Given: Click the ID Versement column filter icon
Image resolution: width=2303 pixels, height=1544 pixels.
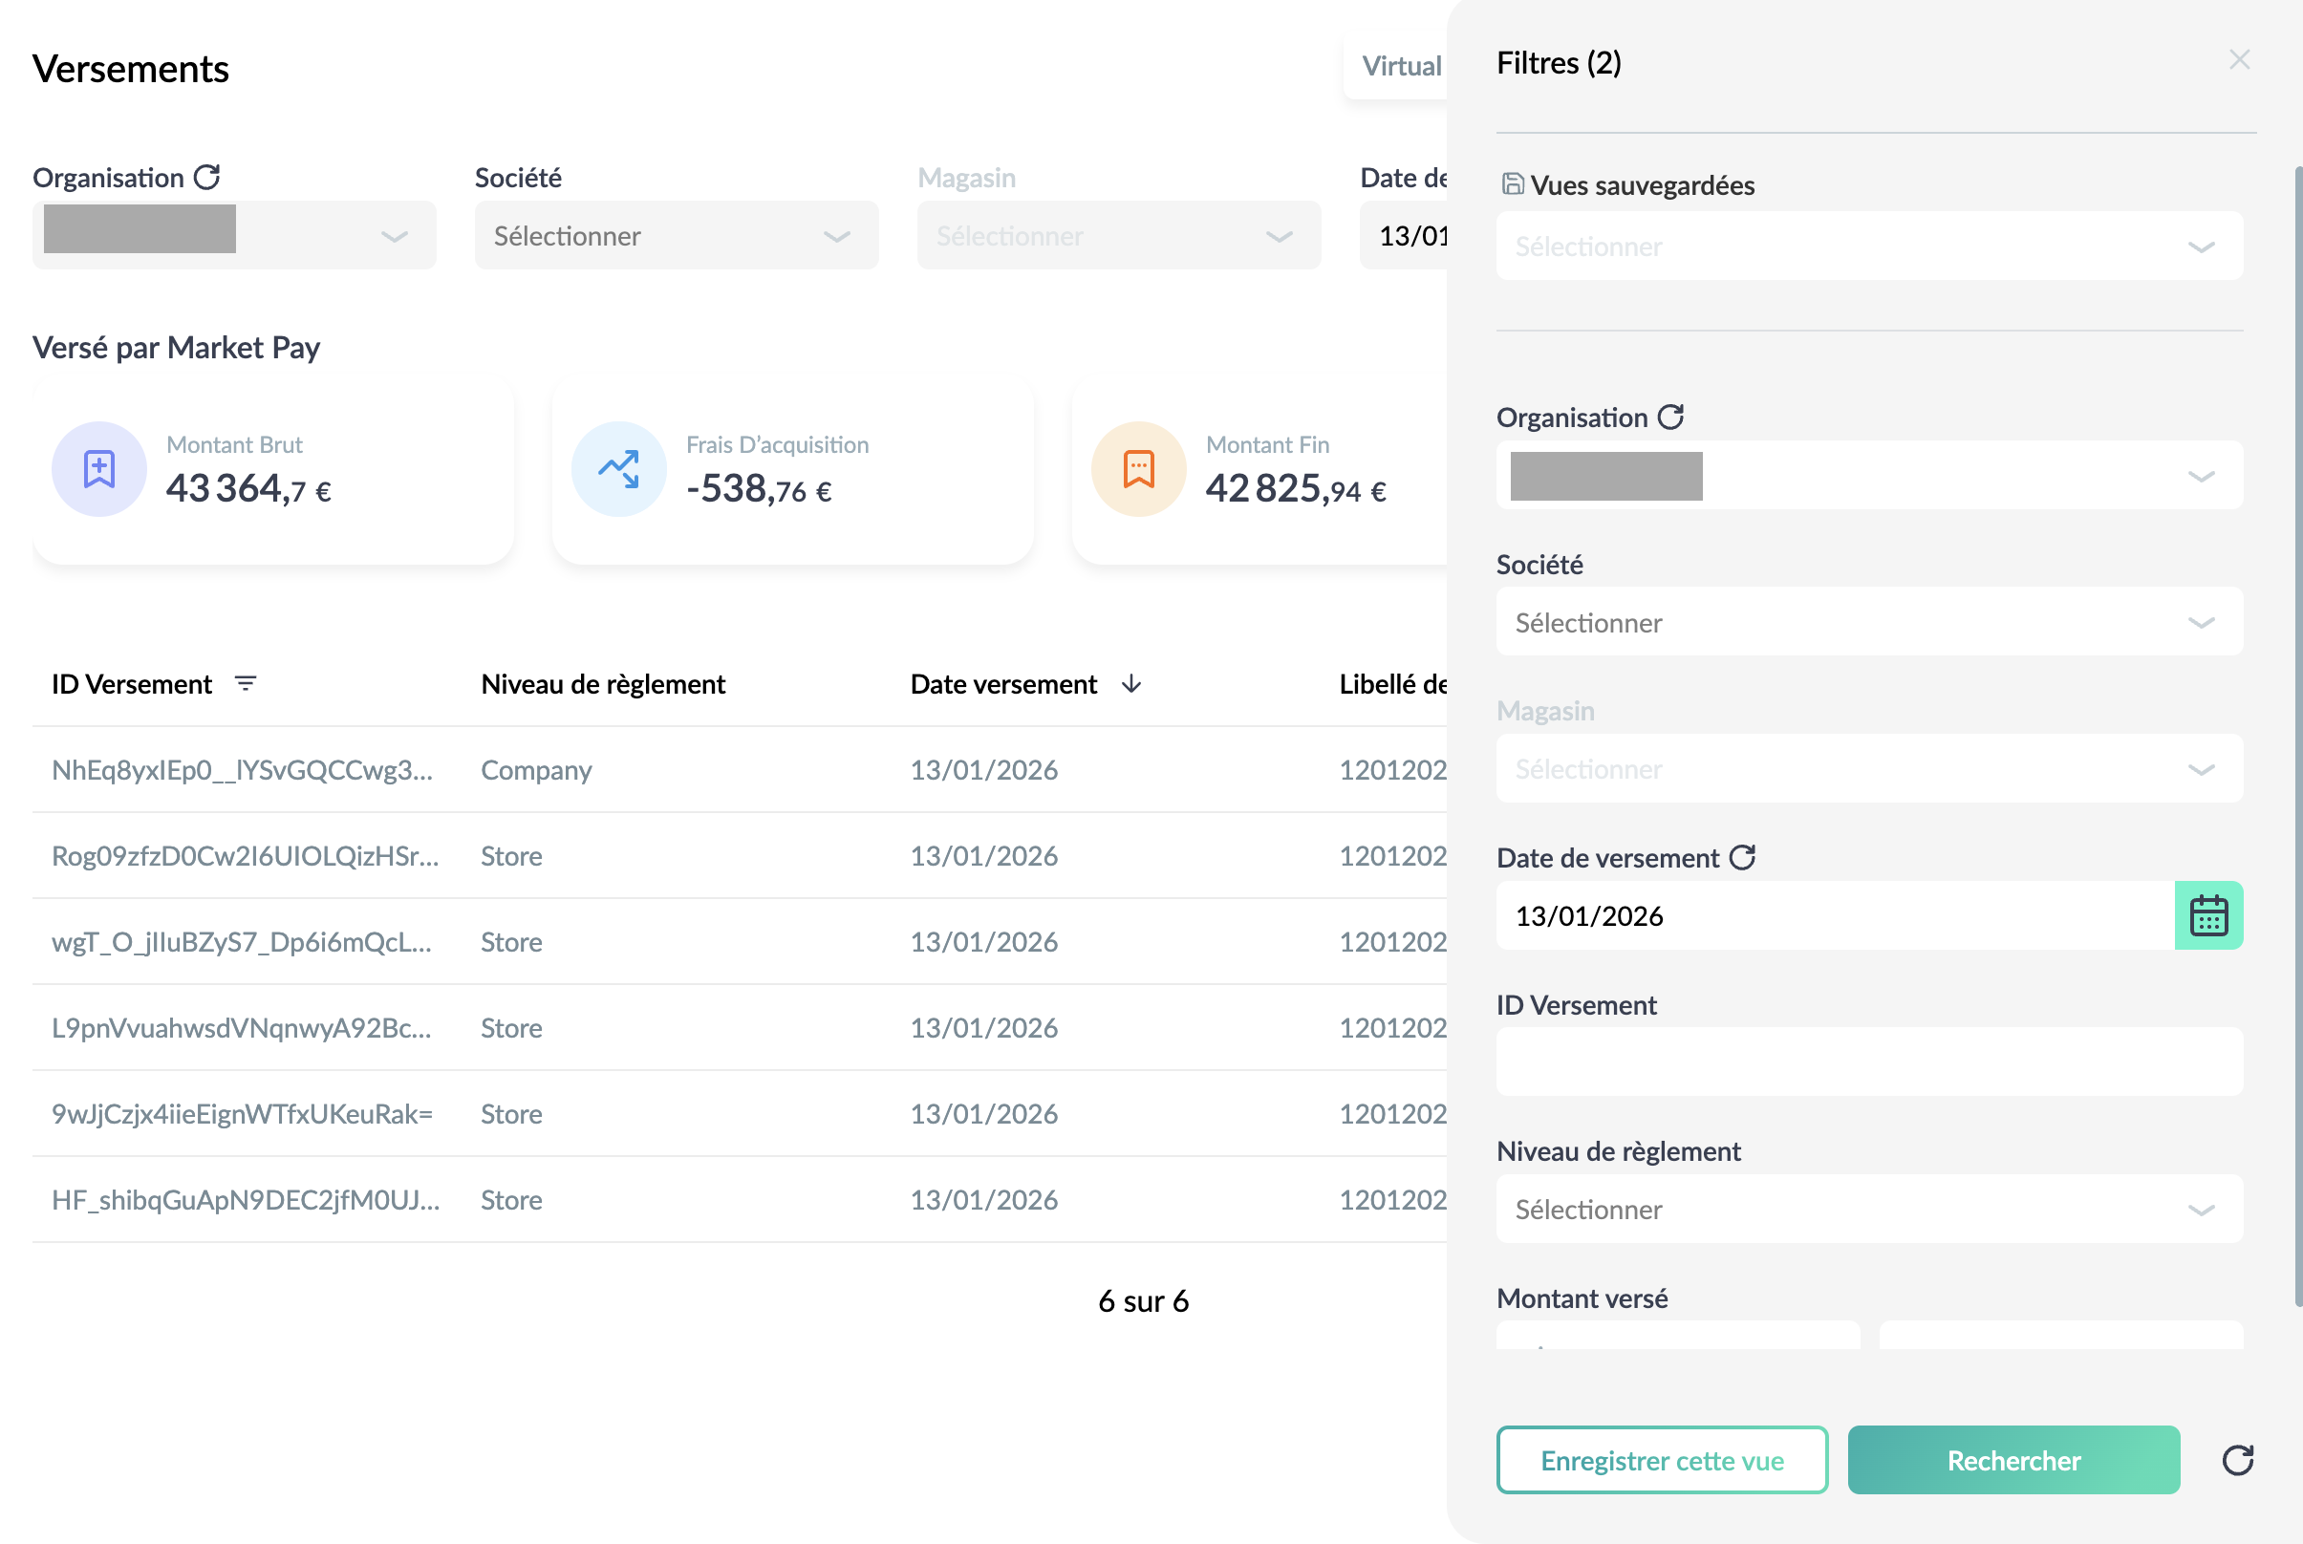Looking at the screenshot, I should tap(246, 683).
